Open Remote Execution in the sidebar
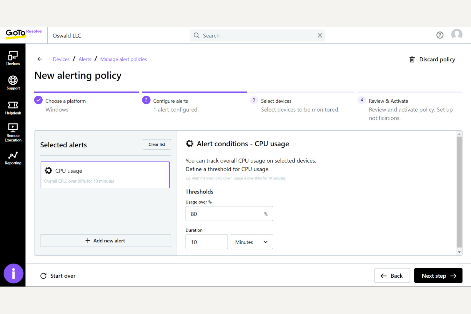 click(x=13, y=131)
